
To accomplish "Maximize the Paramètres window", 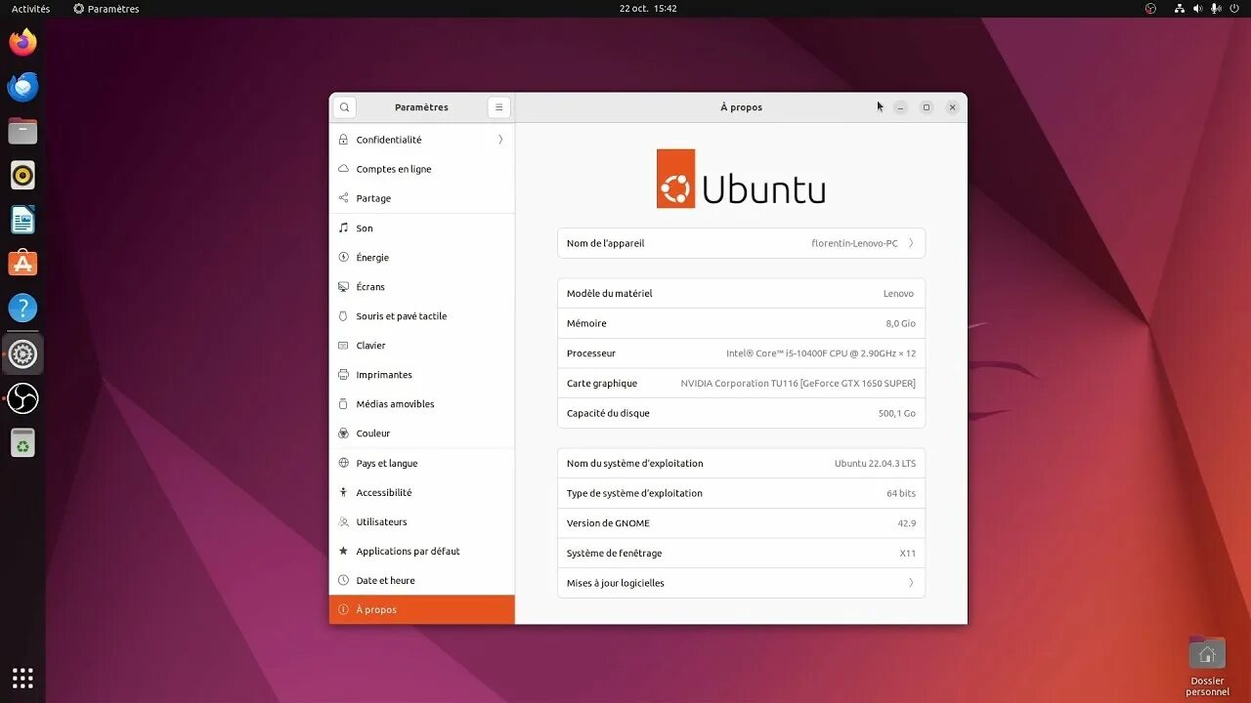I will (927, 107).
